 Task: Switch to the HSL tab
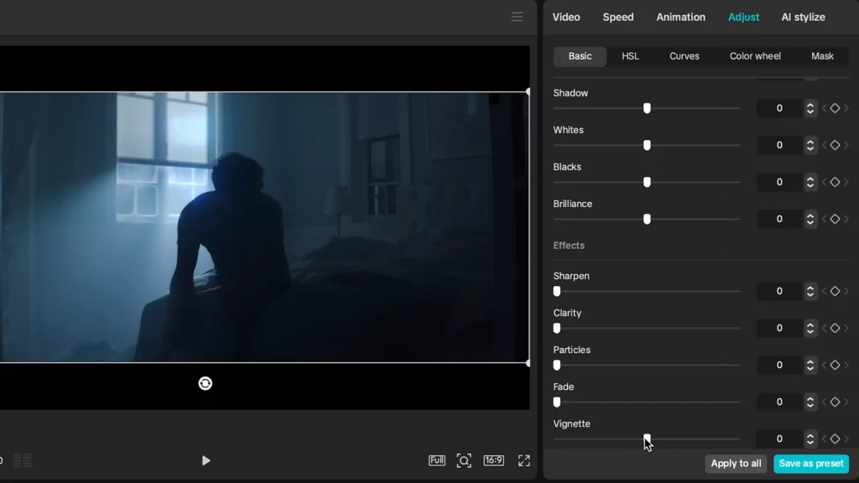(629, 56)
